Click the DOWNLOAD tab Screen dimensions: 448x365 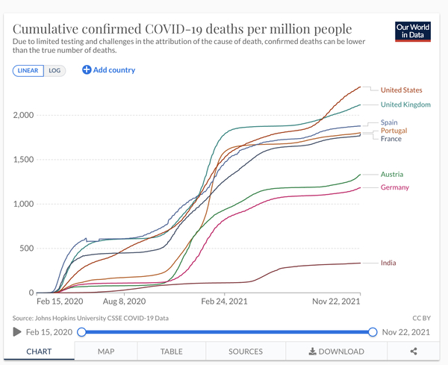point(336,351)
